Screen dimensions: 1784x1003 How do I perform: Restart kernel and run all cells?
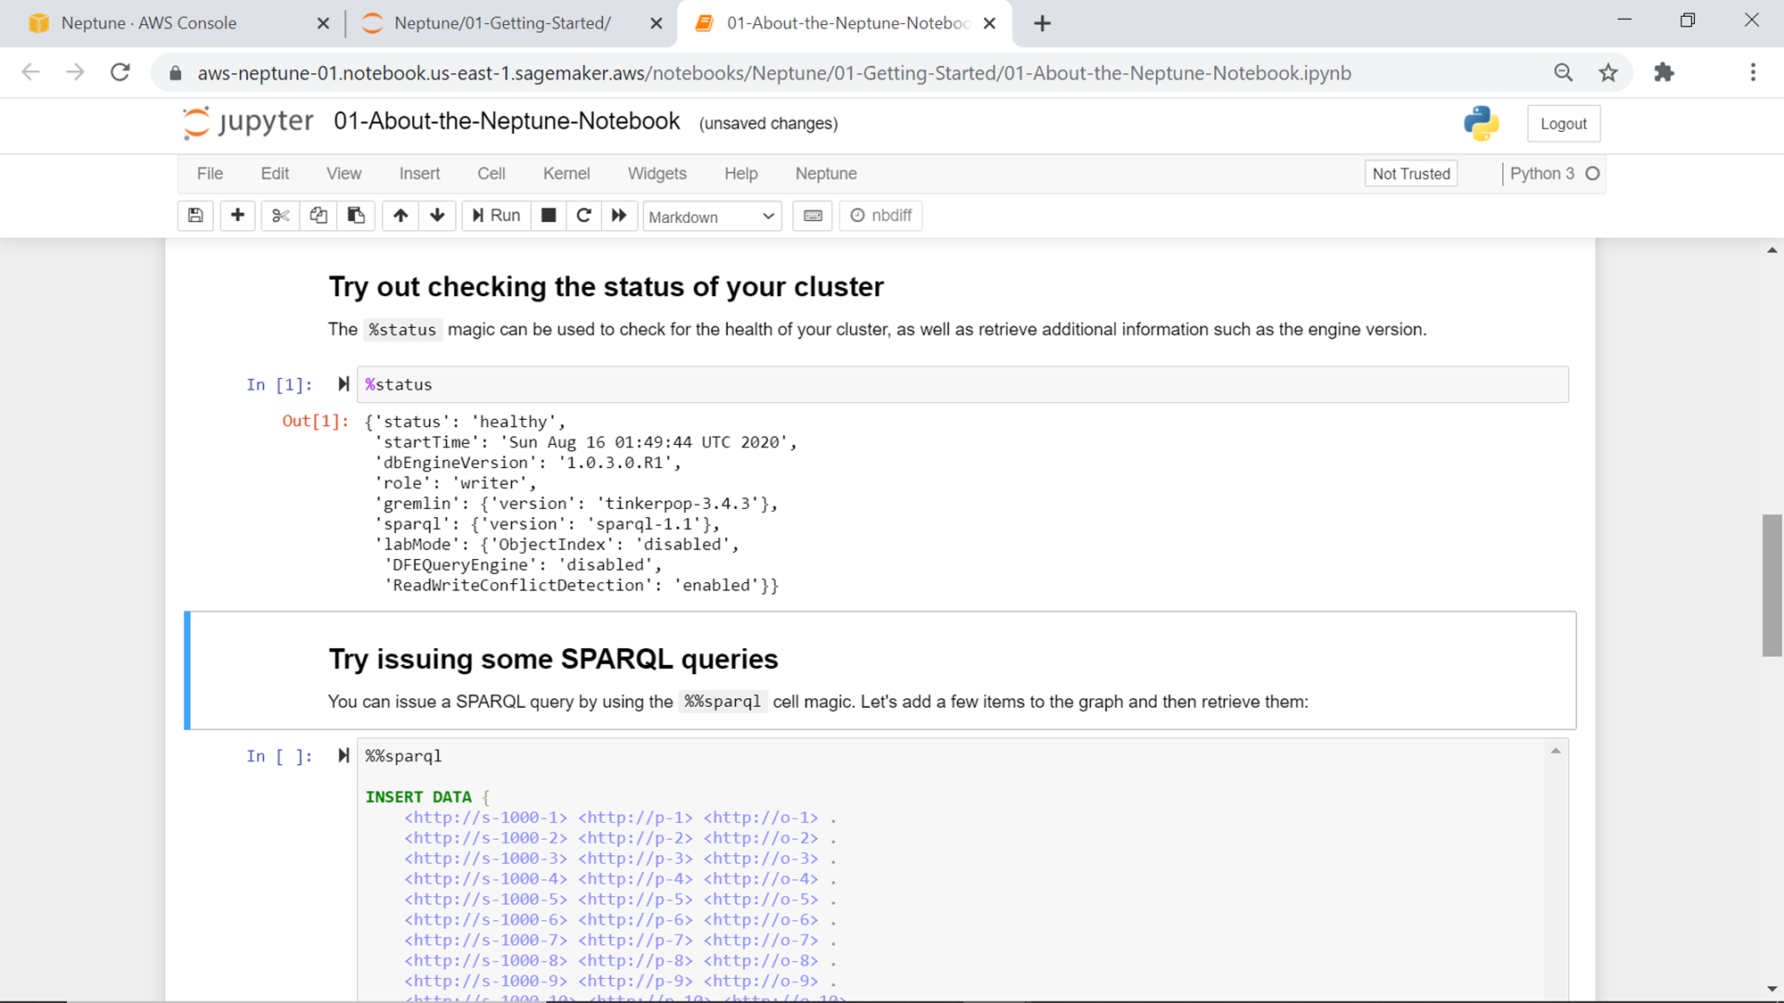click(x=619, y=216)
